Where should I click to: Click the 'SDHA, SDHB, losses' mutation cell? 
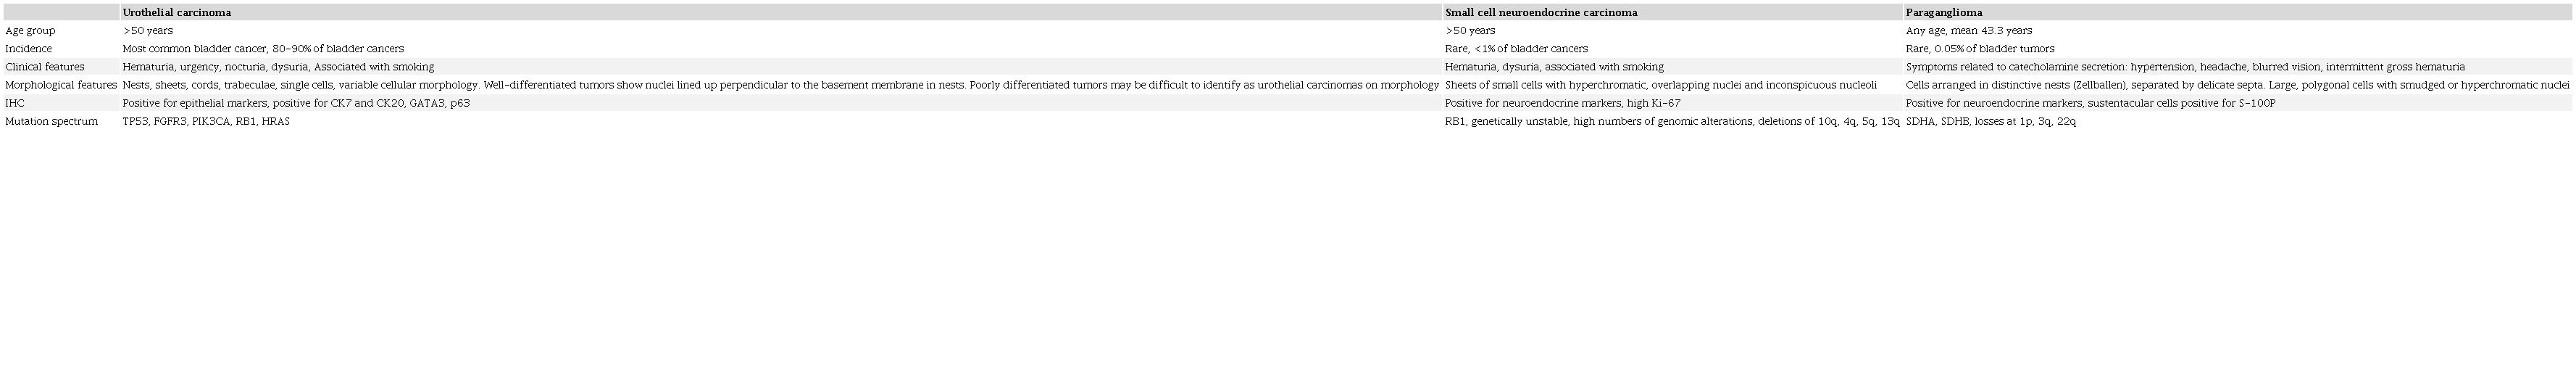1990,121
